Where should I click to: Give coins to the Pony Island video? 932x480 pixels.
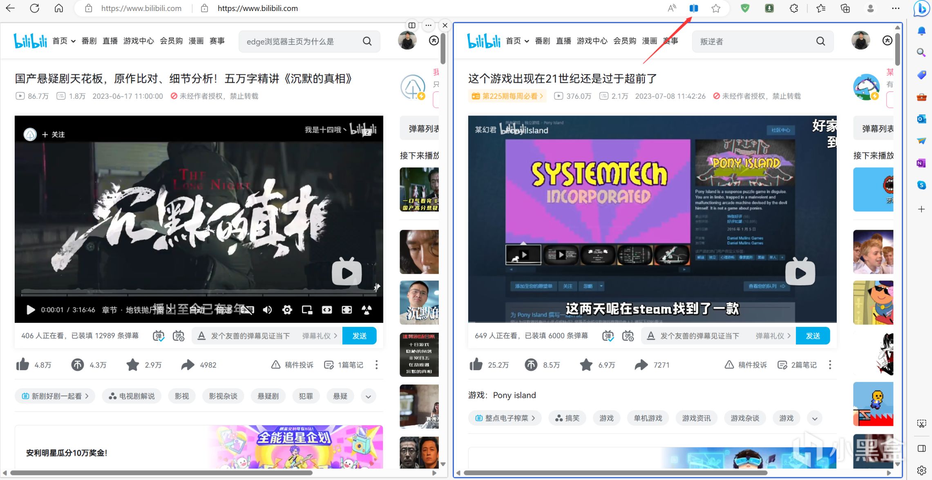531,364
